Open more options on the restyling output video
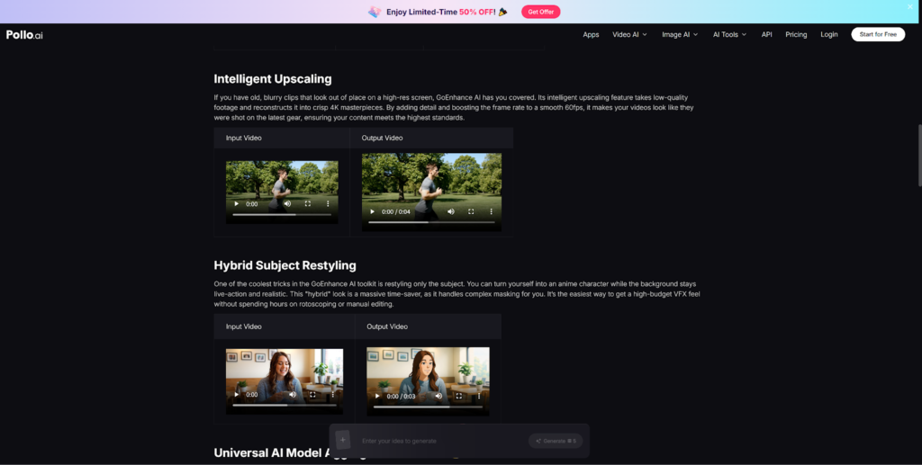This screenshot has width=922, height=465. 479,396
